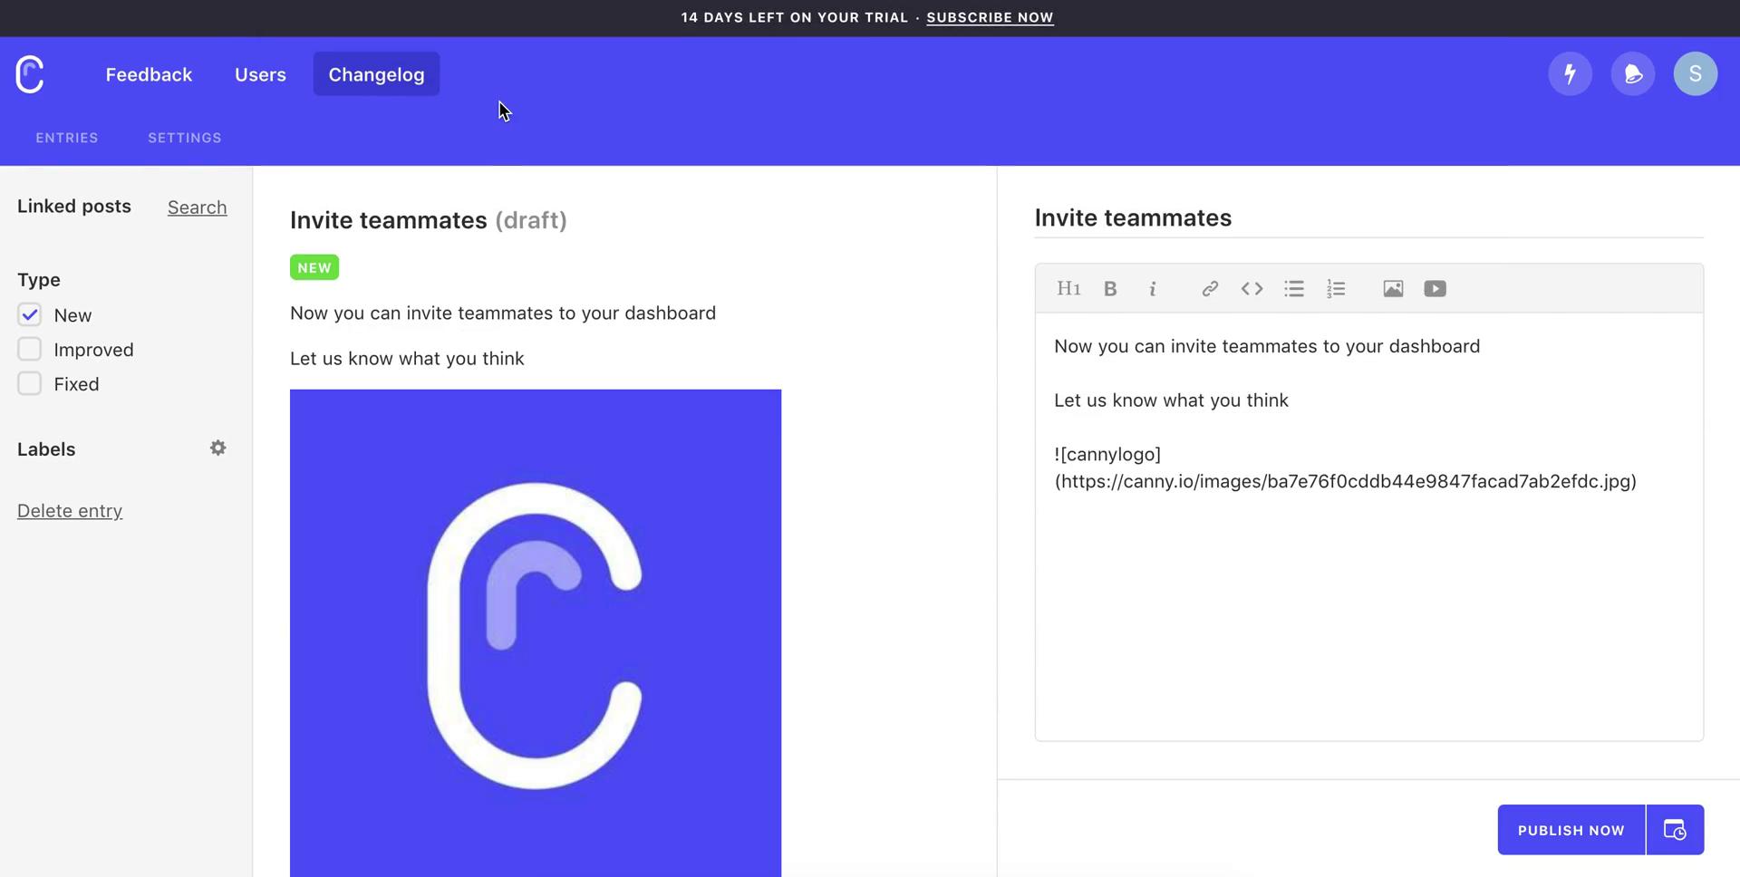Add a numbered list
This screenshot has height=877, width=1740.
(1336, 289)
